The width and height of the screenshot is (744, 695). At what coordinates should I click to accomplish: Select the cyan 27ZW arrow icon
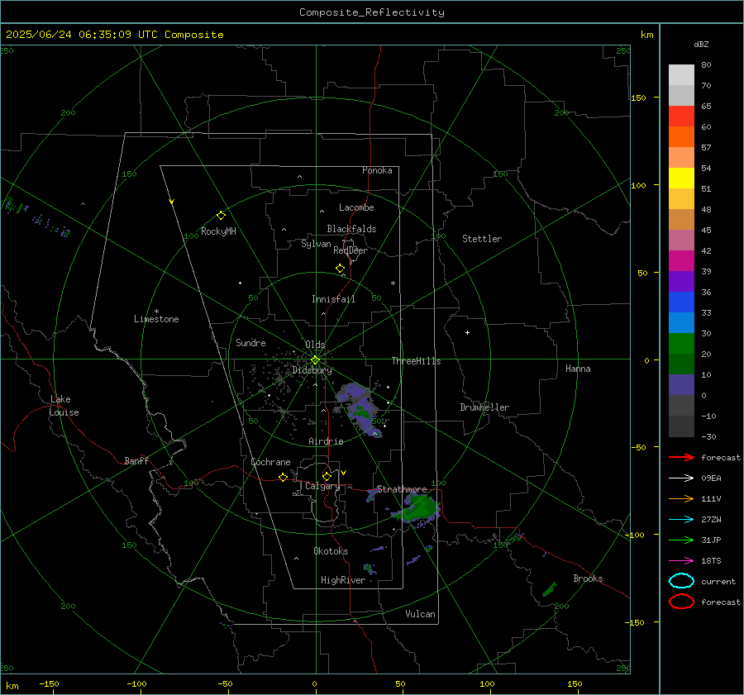681,520
